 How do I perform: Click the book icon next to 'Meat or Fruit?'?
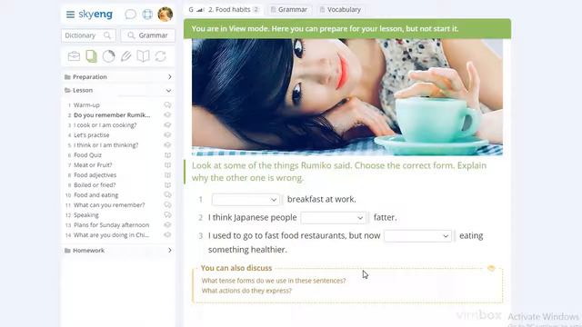pos(167,165)
